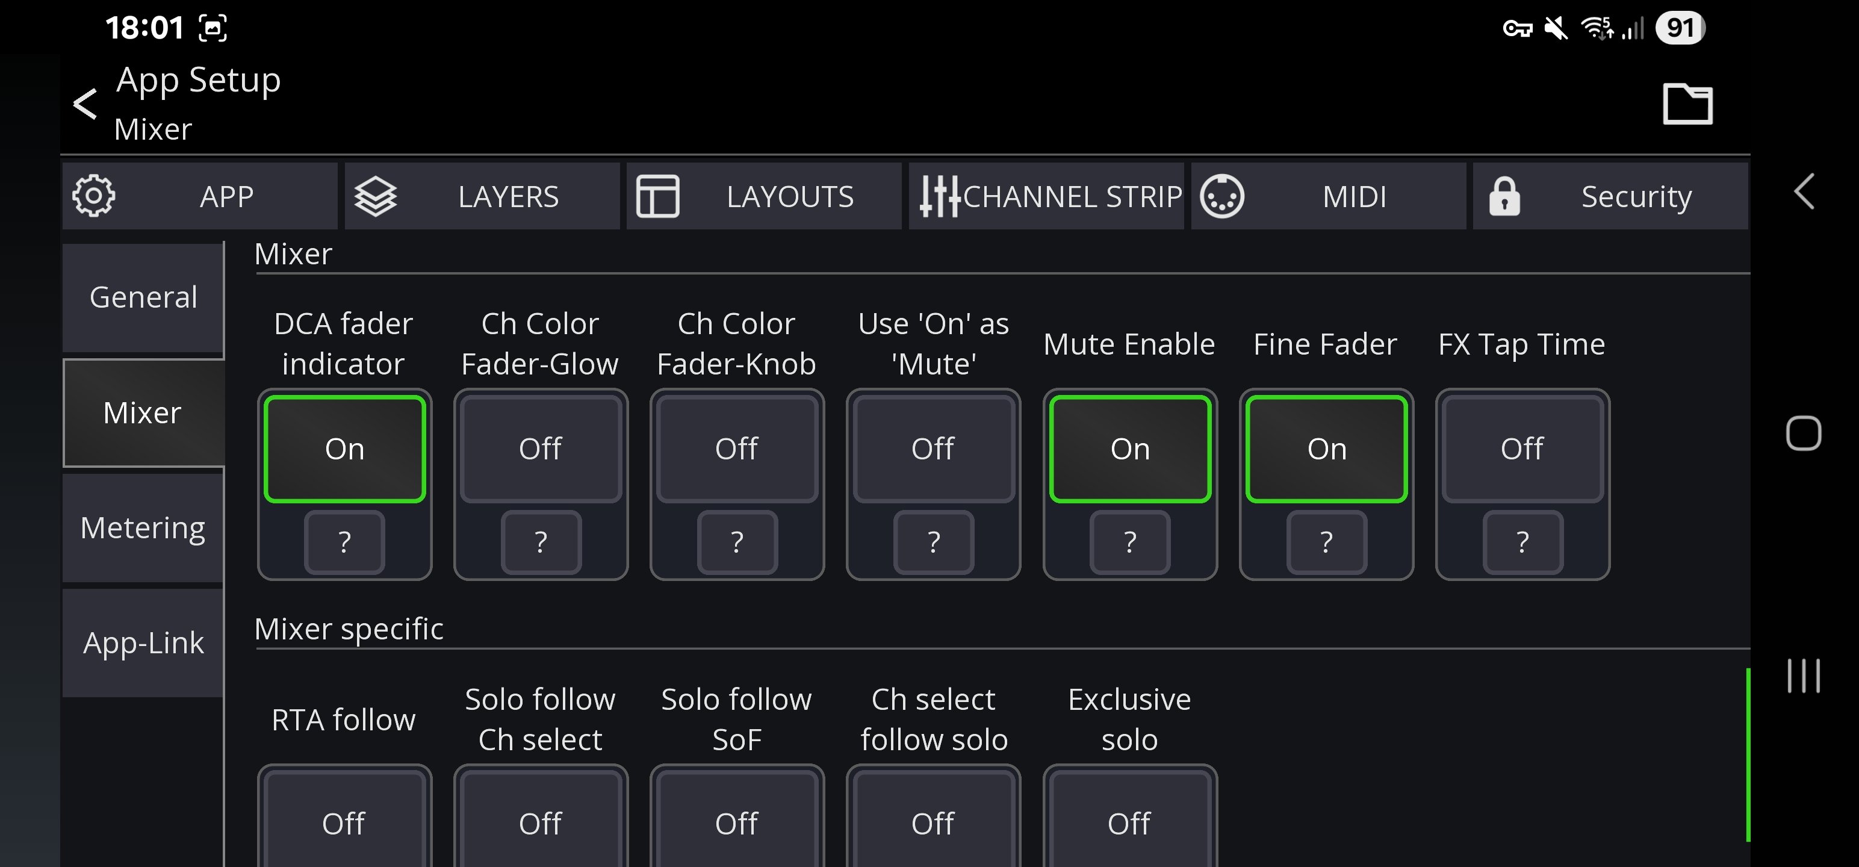Screen dimensions: 1859x867
Task: Turn off Fine Fader toggle
Action: click(1326, 449)
